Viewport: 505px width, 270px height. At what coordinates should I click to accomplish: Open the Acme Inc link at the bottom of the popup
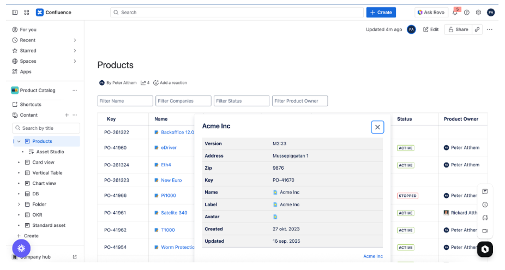pyautogui.click(x=373, y=256)
